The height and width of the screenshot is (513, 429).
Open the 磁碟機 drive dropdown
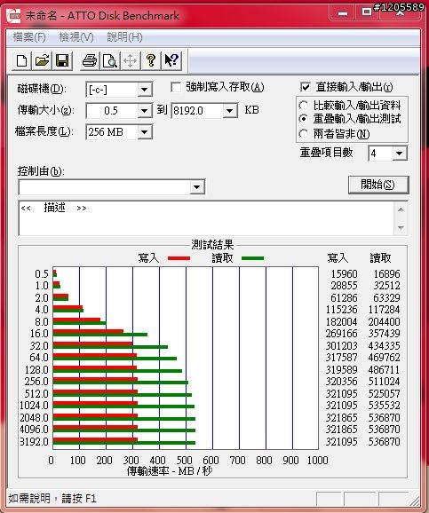145,90
